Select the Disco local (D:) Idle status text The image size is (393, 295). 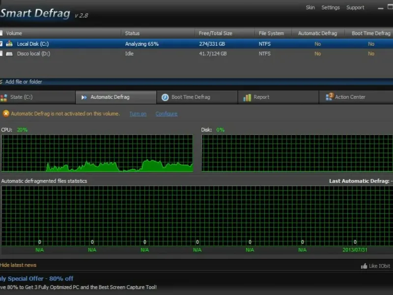(129, 54)
